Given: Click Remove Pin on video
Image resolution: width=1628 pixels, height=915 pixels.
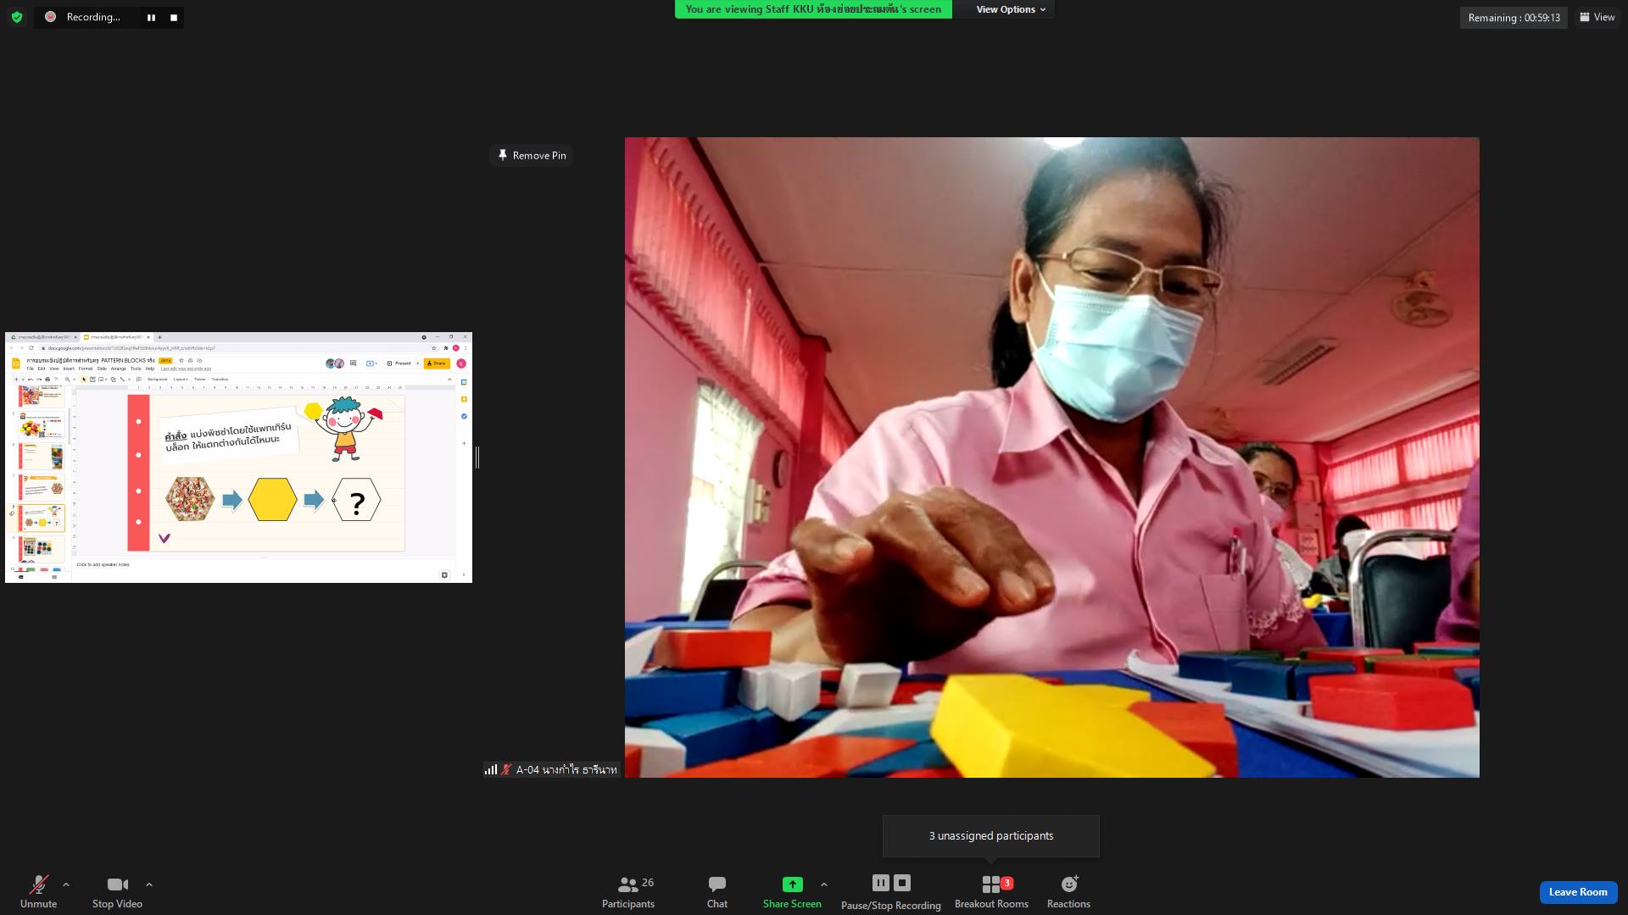Looking at the screenshot, I should 532,155.
